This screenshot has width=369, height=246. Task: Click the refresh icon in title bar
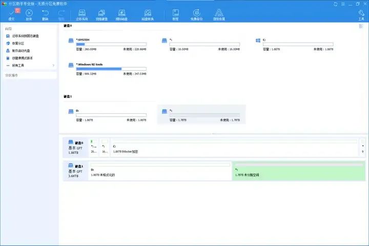336,4
